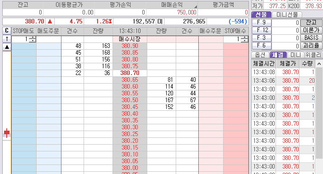Viewport: 323px width, 174px height.
Task: Click the 192,557 volume value
Action: 143,21
